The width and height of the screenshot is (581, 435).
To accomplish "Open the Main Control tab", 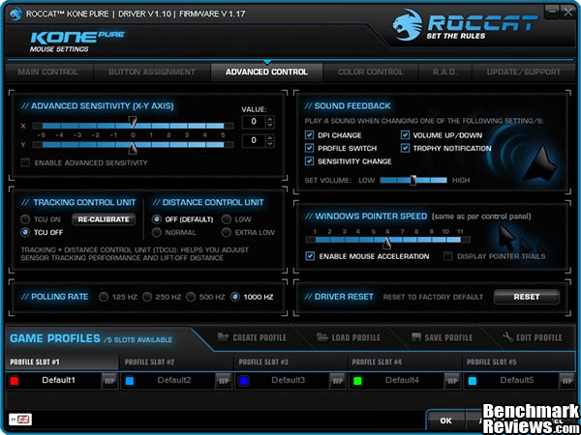I will tap(47, 72).
